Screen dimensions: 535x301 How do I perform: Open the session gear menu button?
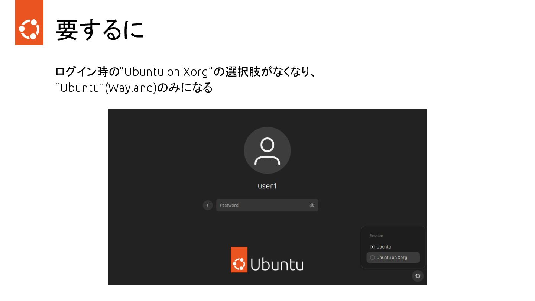[418, 276]
